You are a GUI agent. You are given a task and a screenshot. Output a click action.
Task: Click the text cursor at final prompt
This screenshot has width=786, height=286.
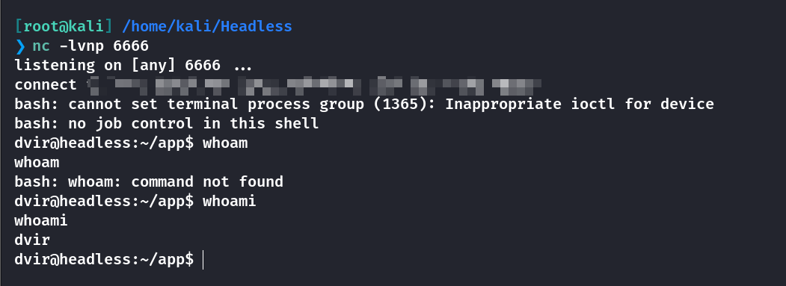click(203, 260)
